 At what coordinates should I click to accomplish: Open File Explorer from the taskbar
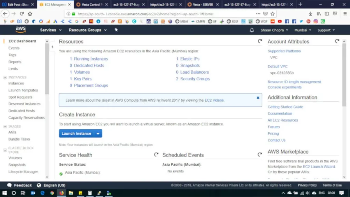(71, 193)
